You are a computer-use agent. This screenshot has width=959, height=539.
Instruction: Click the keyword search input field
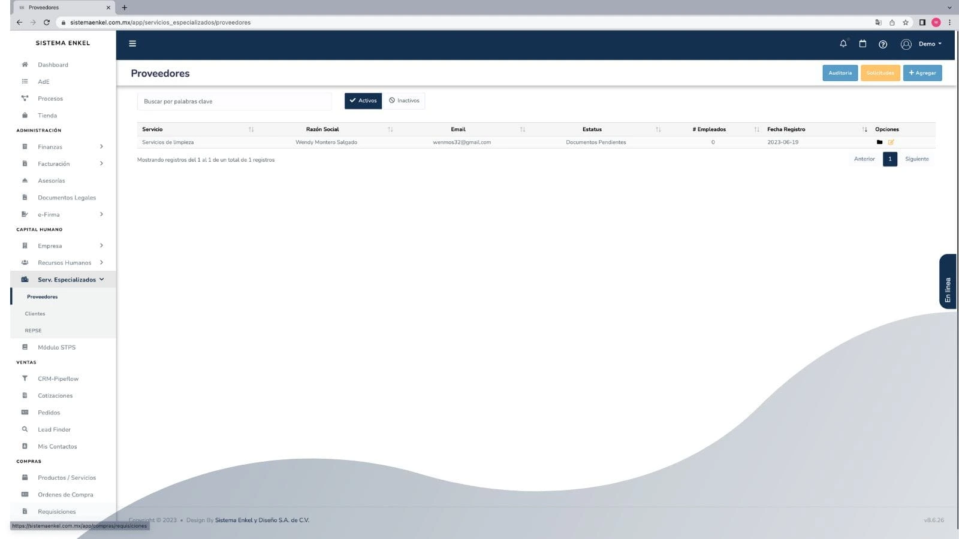coord(234,101)
